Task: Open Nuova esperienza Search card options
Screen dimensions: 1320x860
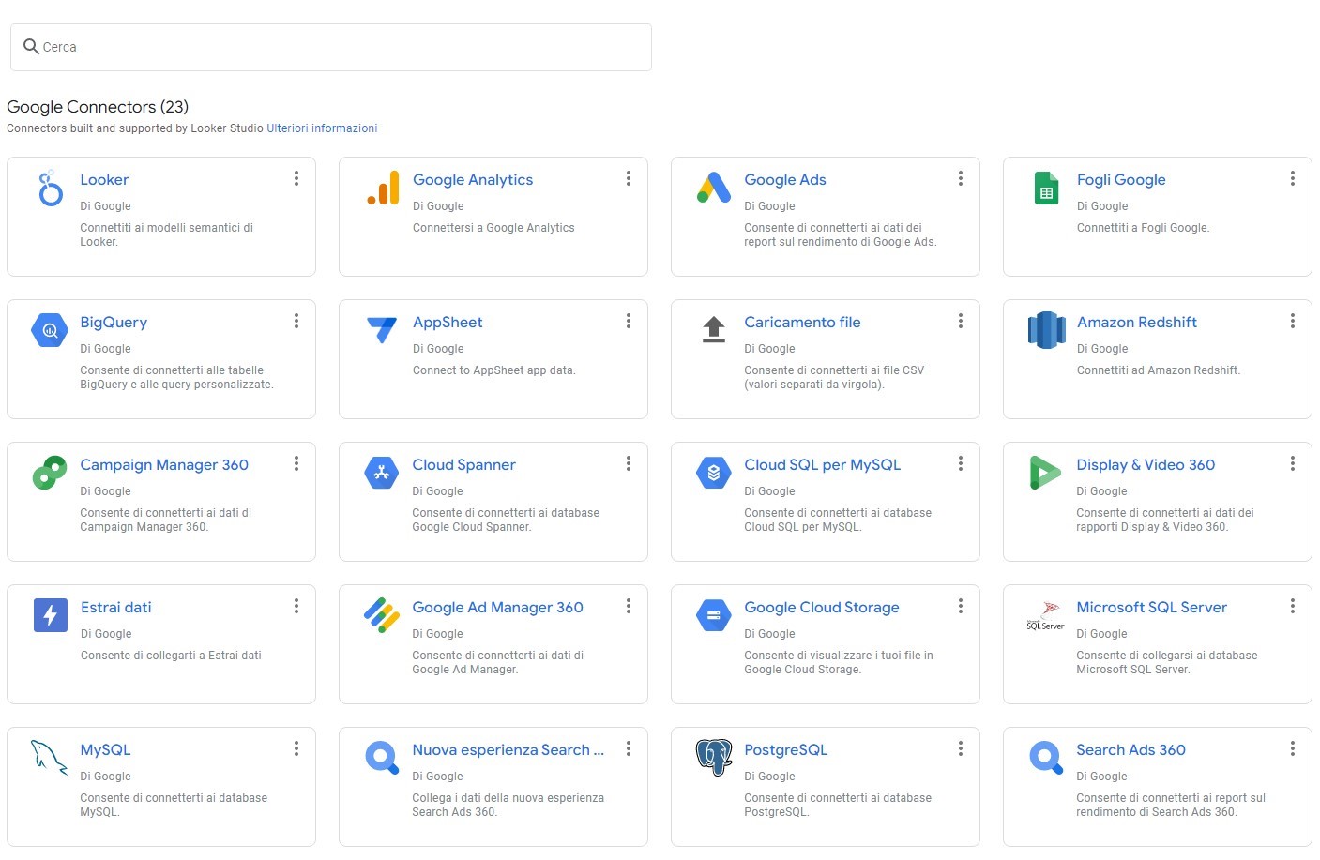Action: 629,748
